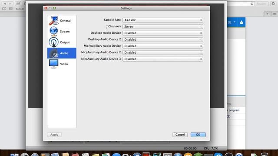This screenshot has width=278, height=156.
Task: Open the Desktop Audio Device 2 dropdown
Action: (163, 39)
